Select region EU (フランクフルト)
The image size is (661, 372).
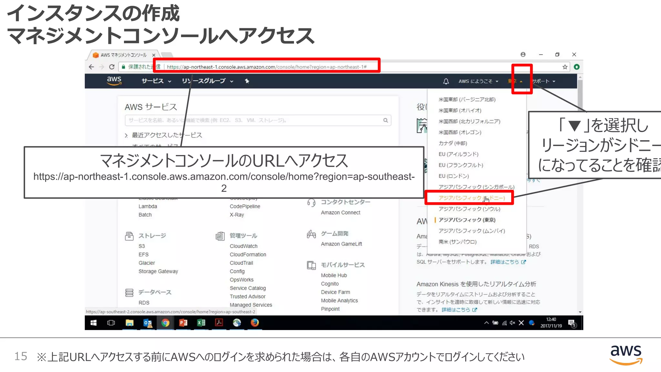pos(461,165)
